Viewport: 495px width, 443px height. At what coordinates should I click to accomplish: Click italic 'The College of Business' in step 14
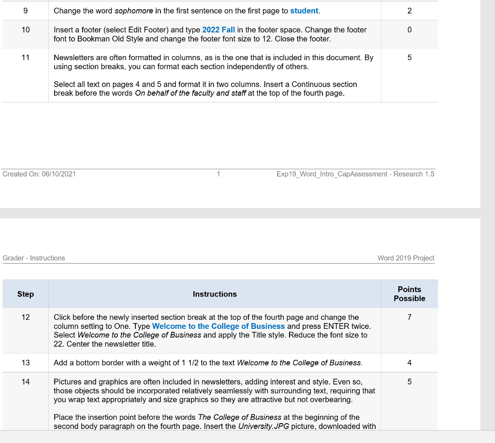[240, 417]
